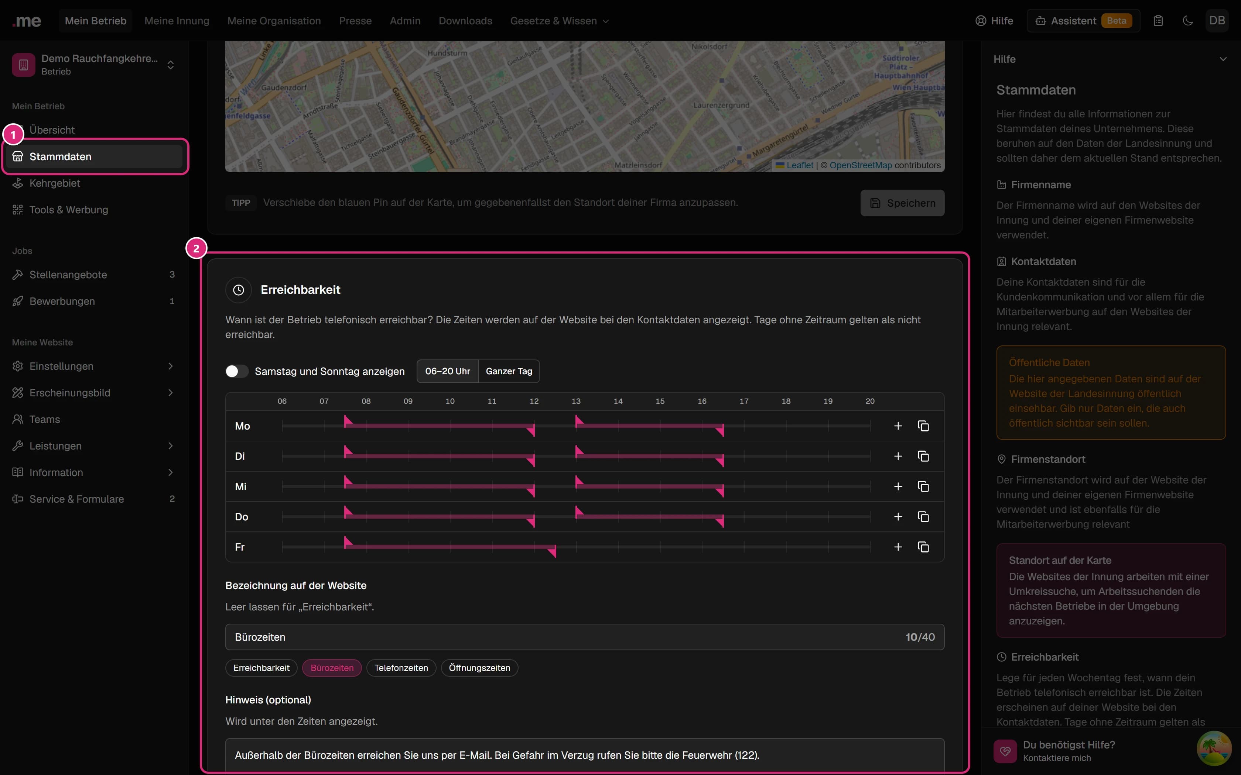
Task: Click the Hilfe button in top bar
Action: tap(994, 21)
